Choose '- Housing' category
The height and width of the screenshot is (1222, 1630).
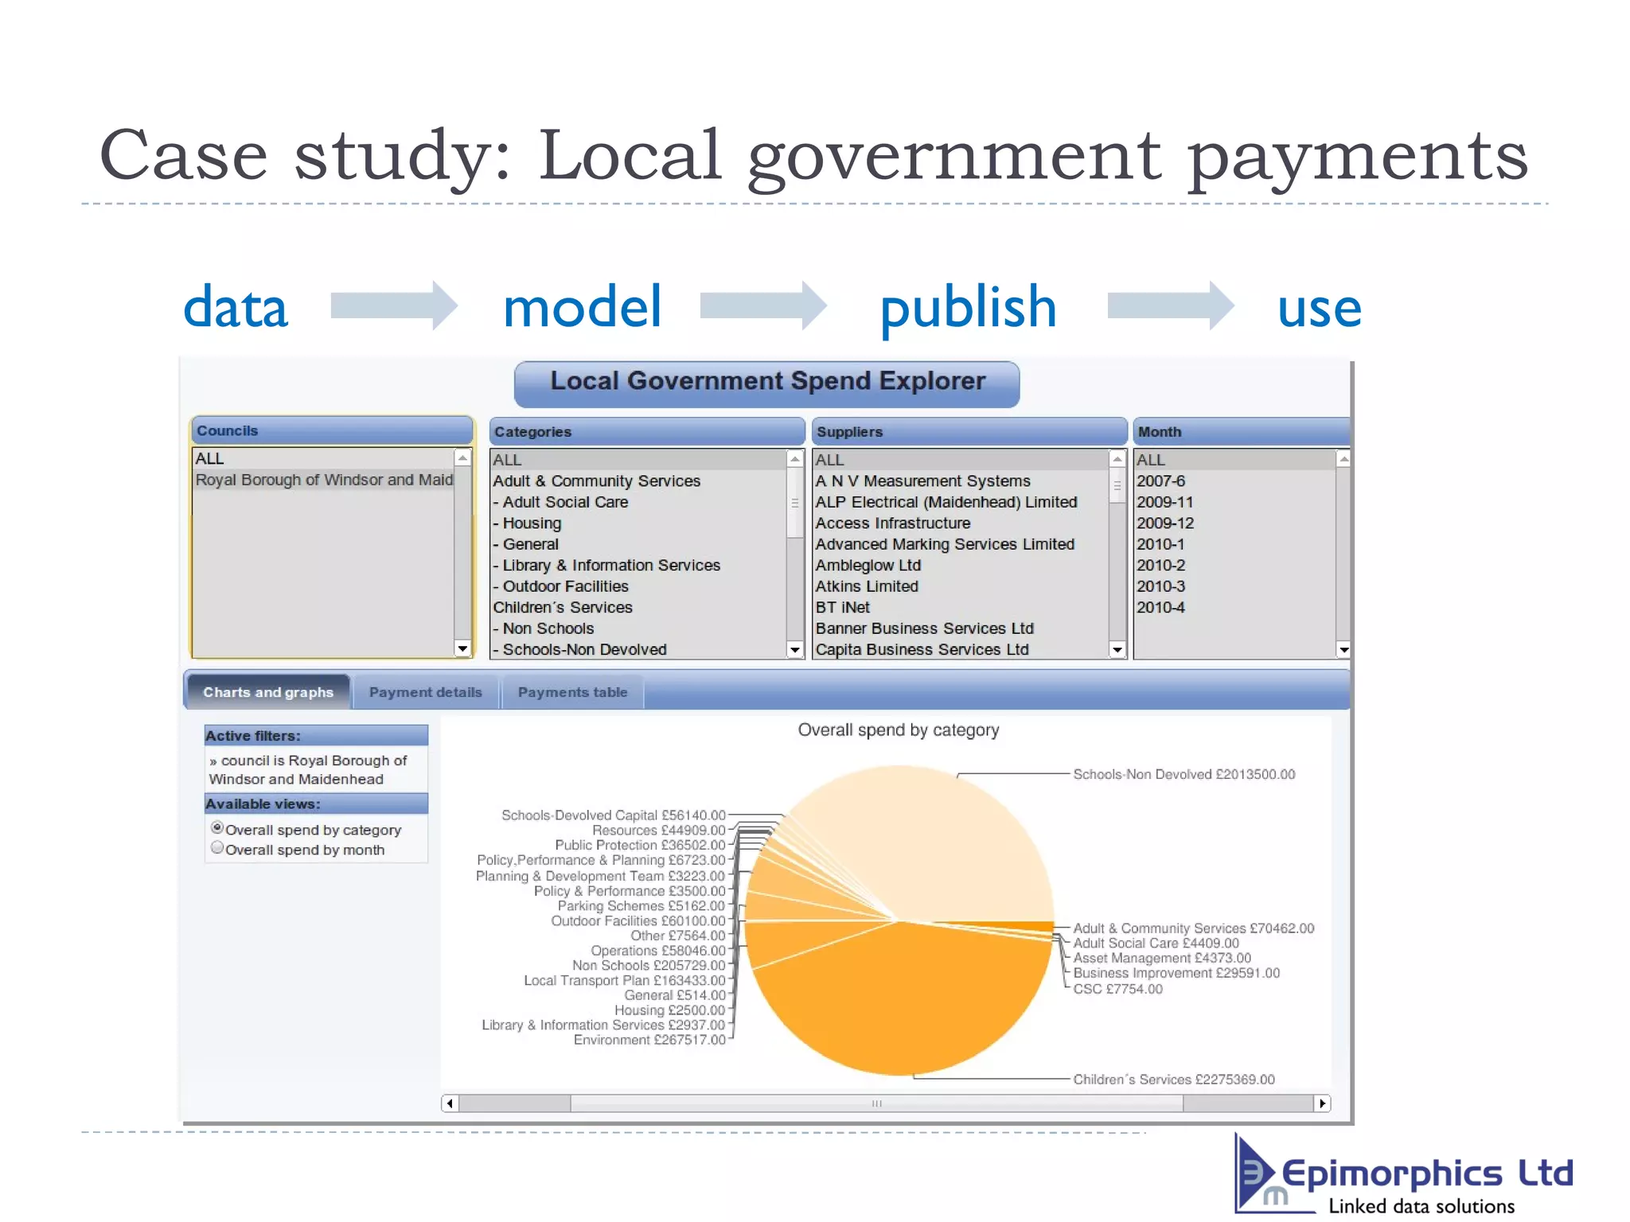point(638,523)
